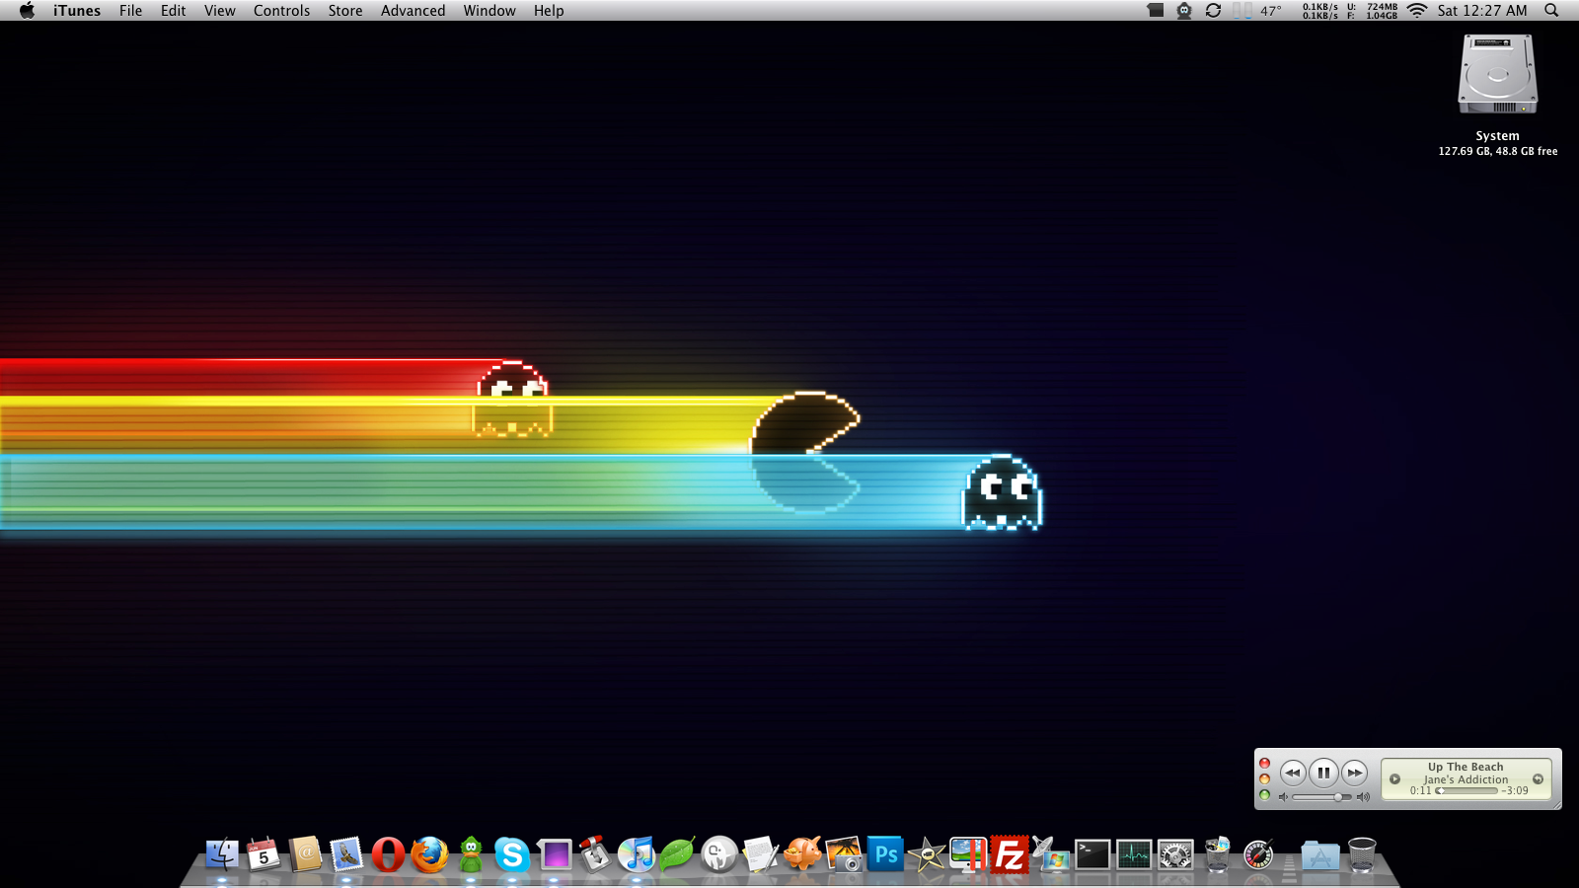Open the Apple menu
This screenshot has height=888, width=1579.
(x=27, y=11)
